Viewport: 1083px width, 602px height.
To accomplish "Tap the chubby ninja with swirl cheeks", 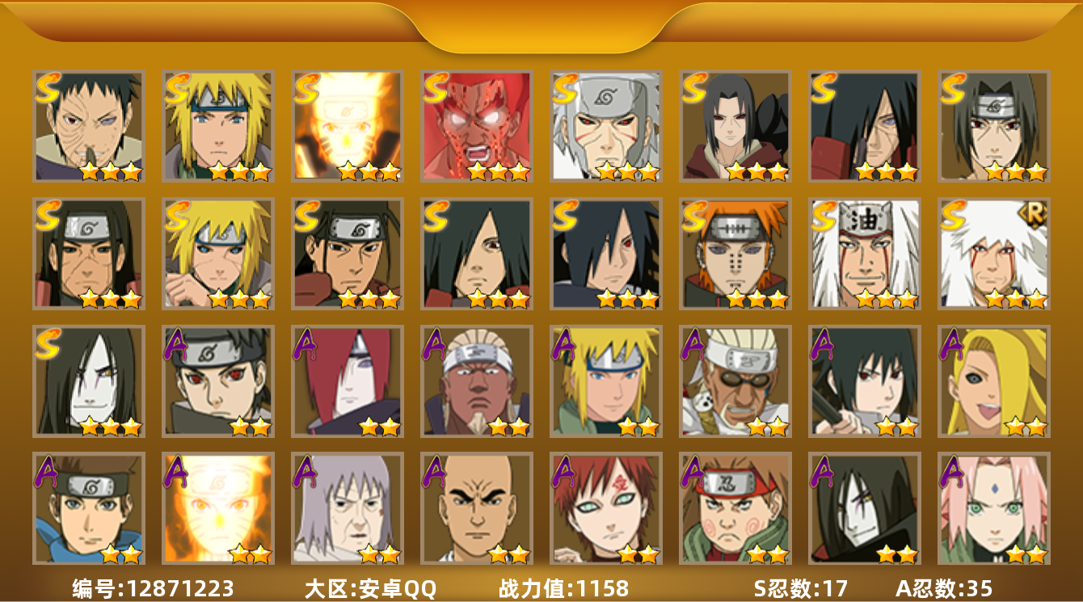I will pos(735,509).
